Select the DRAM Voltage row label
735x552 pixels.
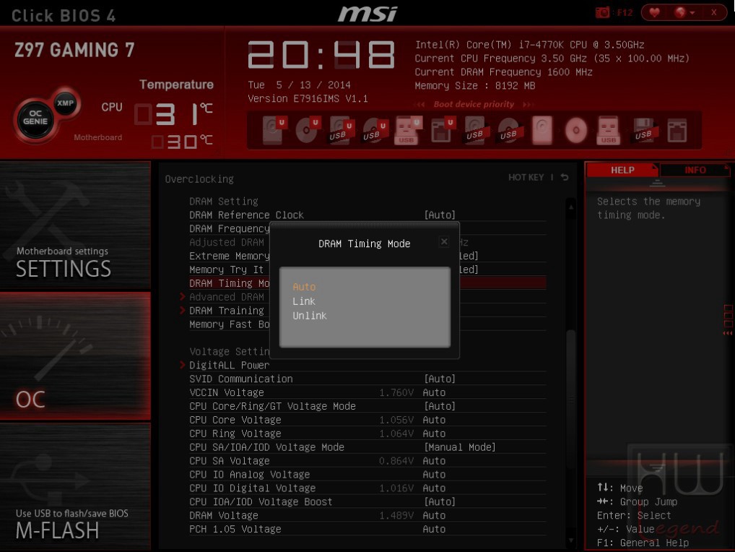point(224,515)
